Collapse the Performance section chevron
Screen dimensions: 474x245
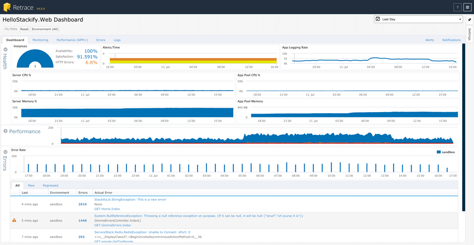click(x=5, y=131)
